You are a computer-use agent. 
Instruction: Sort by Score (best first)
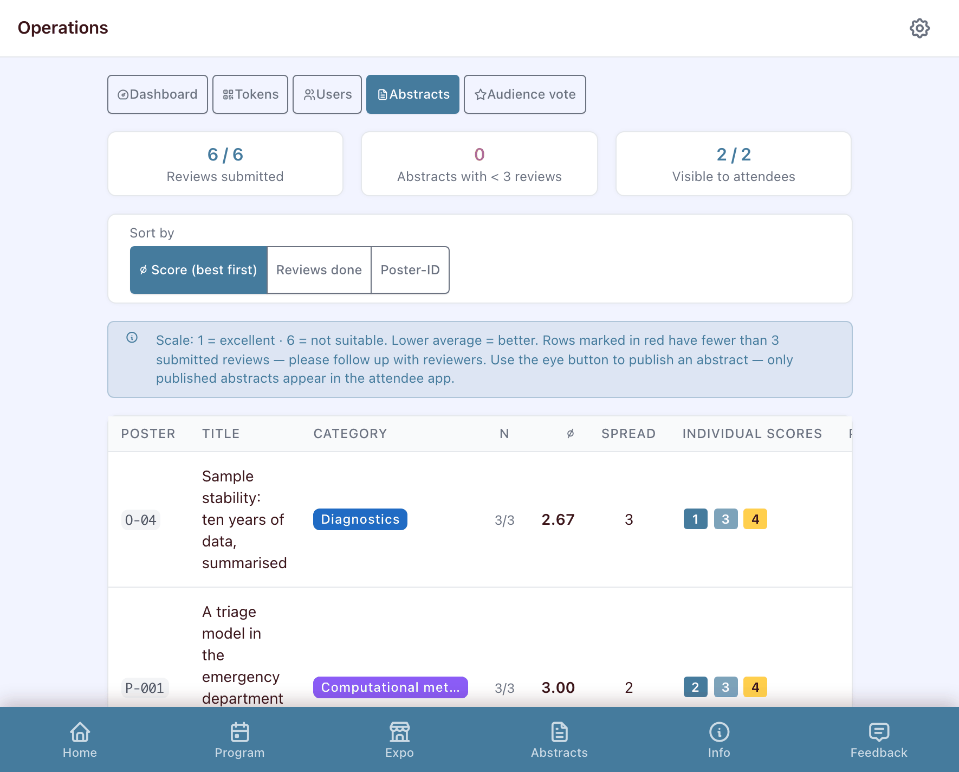pos(199,270)
